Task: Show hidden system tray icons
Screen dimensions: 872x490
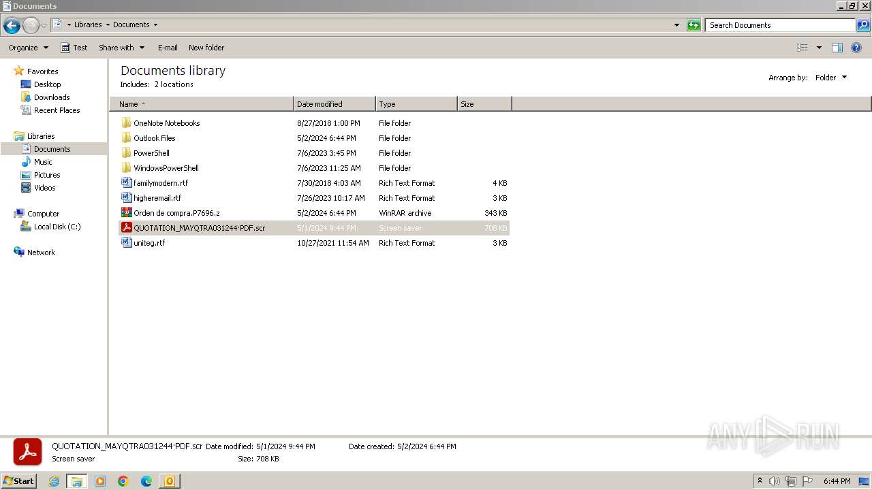Action: click(760, 481)
